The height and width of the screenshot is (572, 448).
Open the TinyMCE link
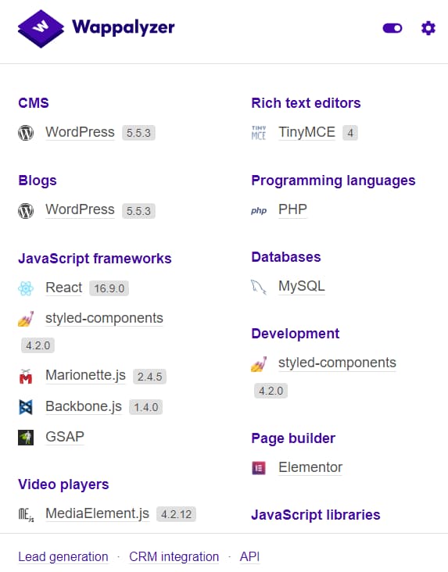[306, 132]
